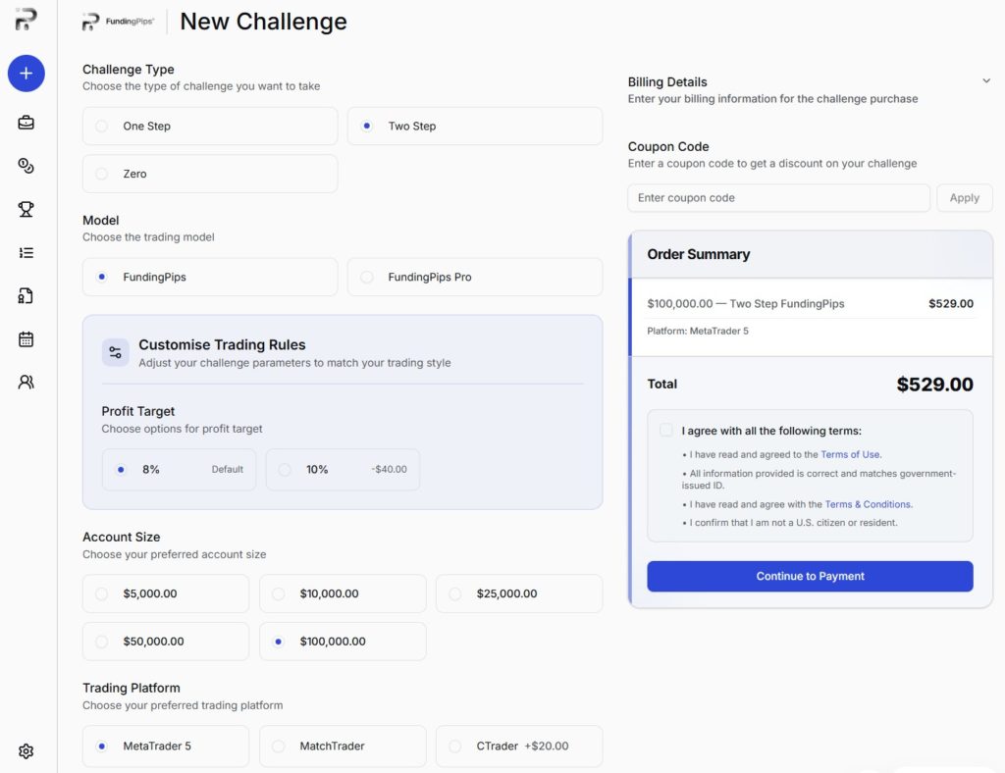Click Continue to Payment

point(810,577)
